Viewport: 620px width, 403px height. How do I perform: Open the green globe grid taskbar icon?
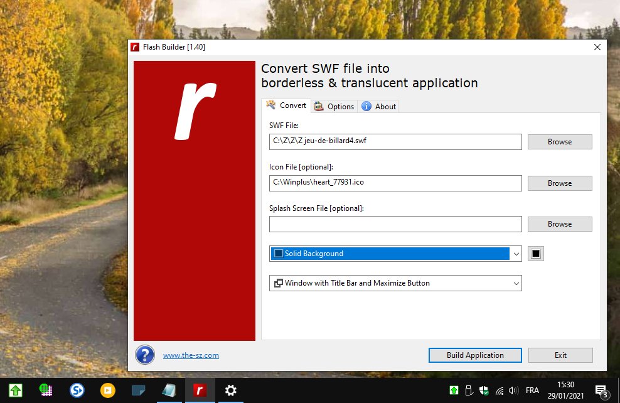tap(46, 390)
